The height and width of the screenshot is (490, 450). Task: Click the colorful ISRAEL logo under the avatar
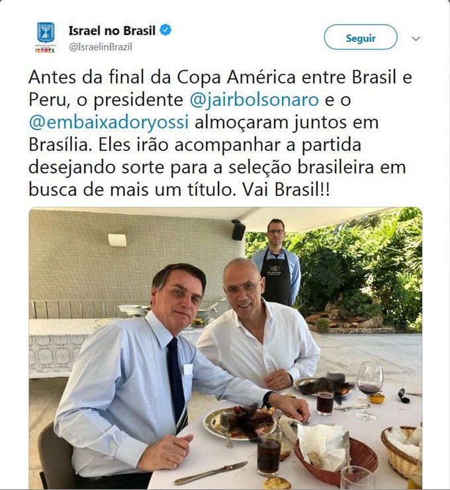click(45, 50)
